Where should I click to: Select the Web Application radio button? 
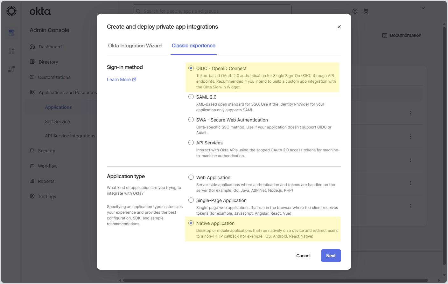(191, 177)
